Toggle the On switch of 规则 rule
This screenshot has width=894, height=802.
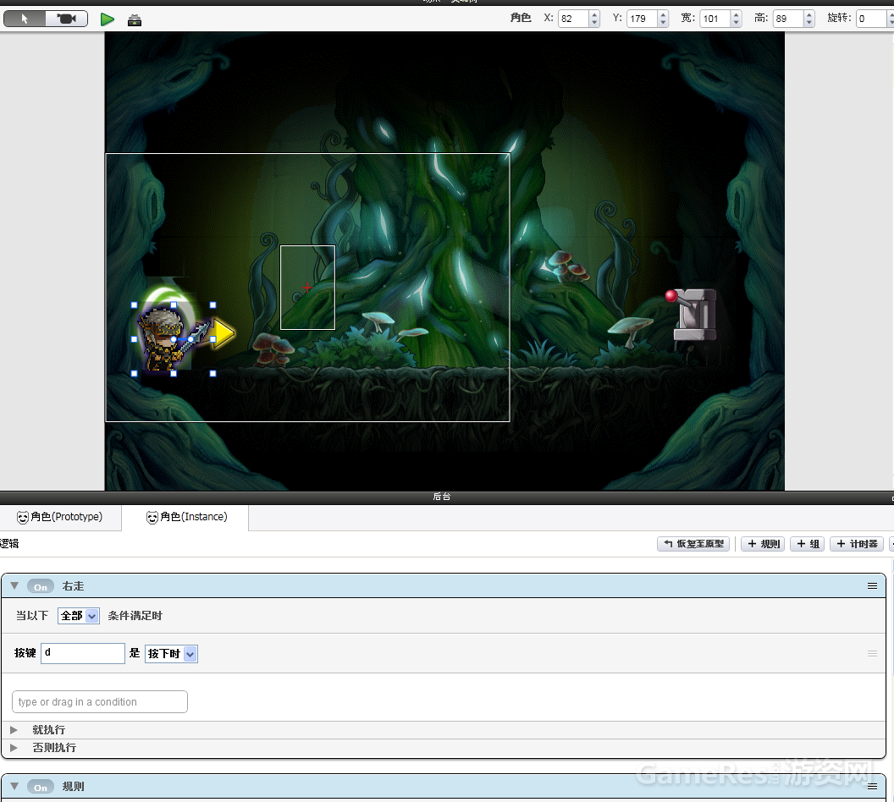pos(41,787)
